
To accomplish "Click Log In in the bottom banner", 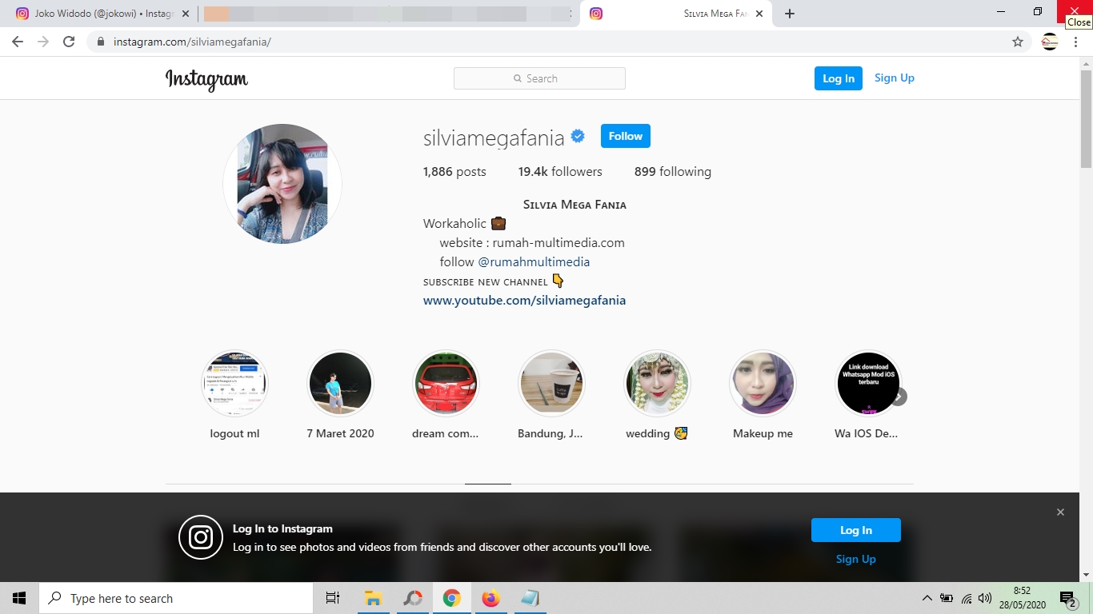I will [856, 530].
